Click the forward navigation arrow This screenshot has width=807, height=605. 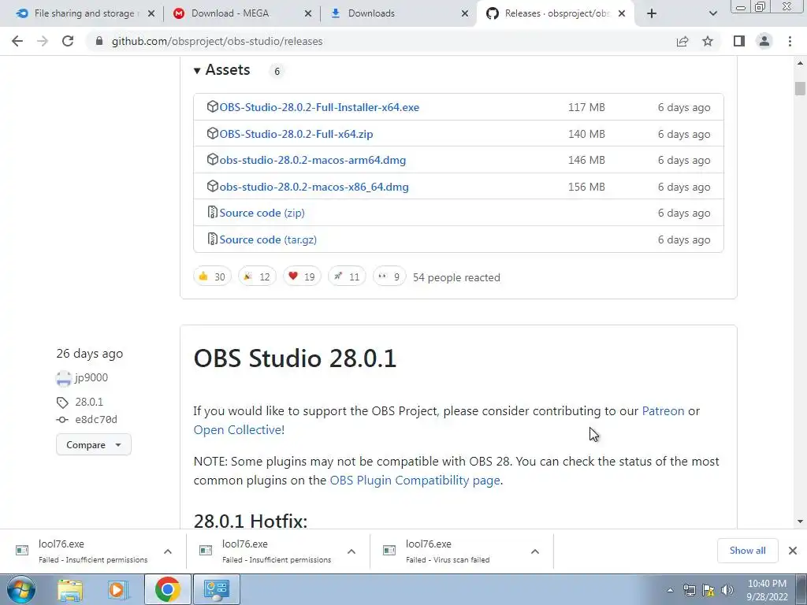43,41
